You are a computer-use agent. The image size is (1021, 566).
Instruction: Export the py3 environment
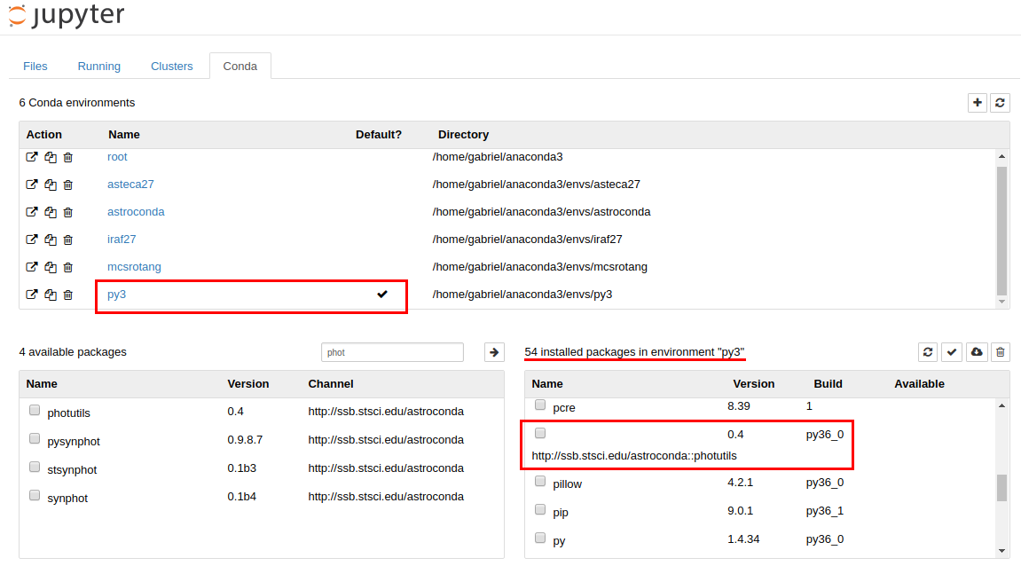tap(31, 295)
